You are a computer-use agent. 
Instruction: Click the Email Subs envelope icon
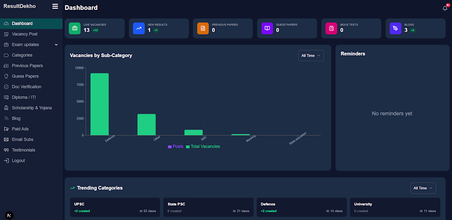[x=6, y=139]
